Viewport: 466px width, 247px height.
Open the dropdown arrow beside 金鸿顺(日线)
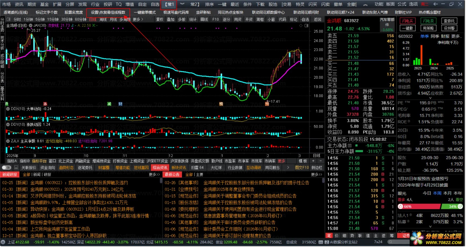pyautogui.click(x=30, y=25)
